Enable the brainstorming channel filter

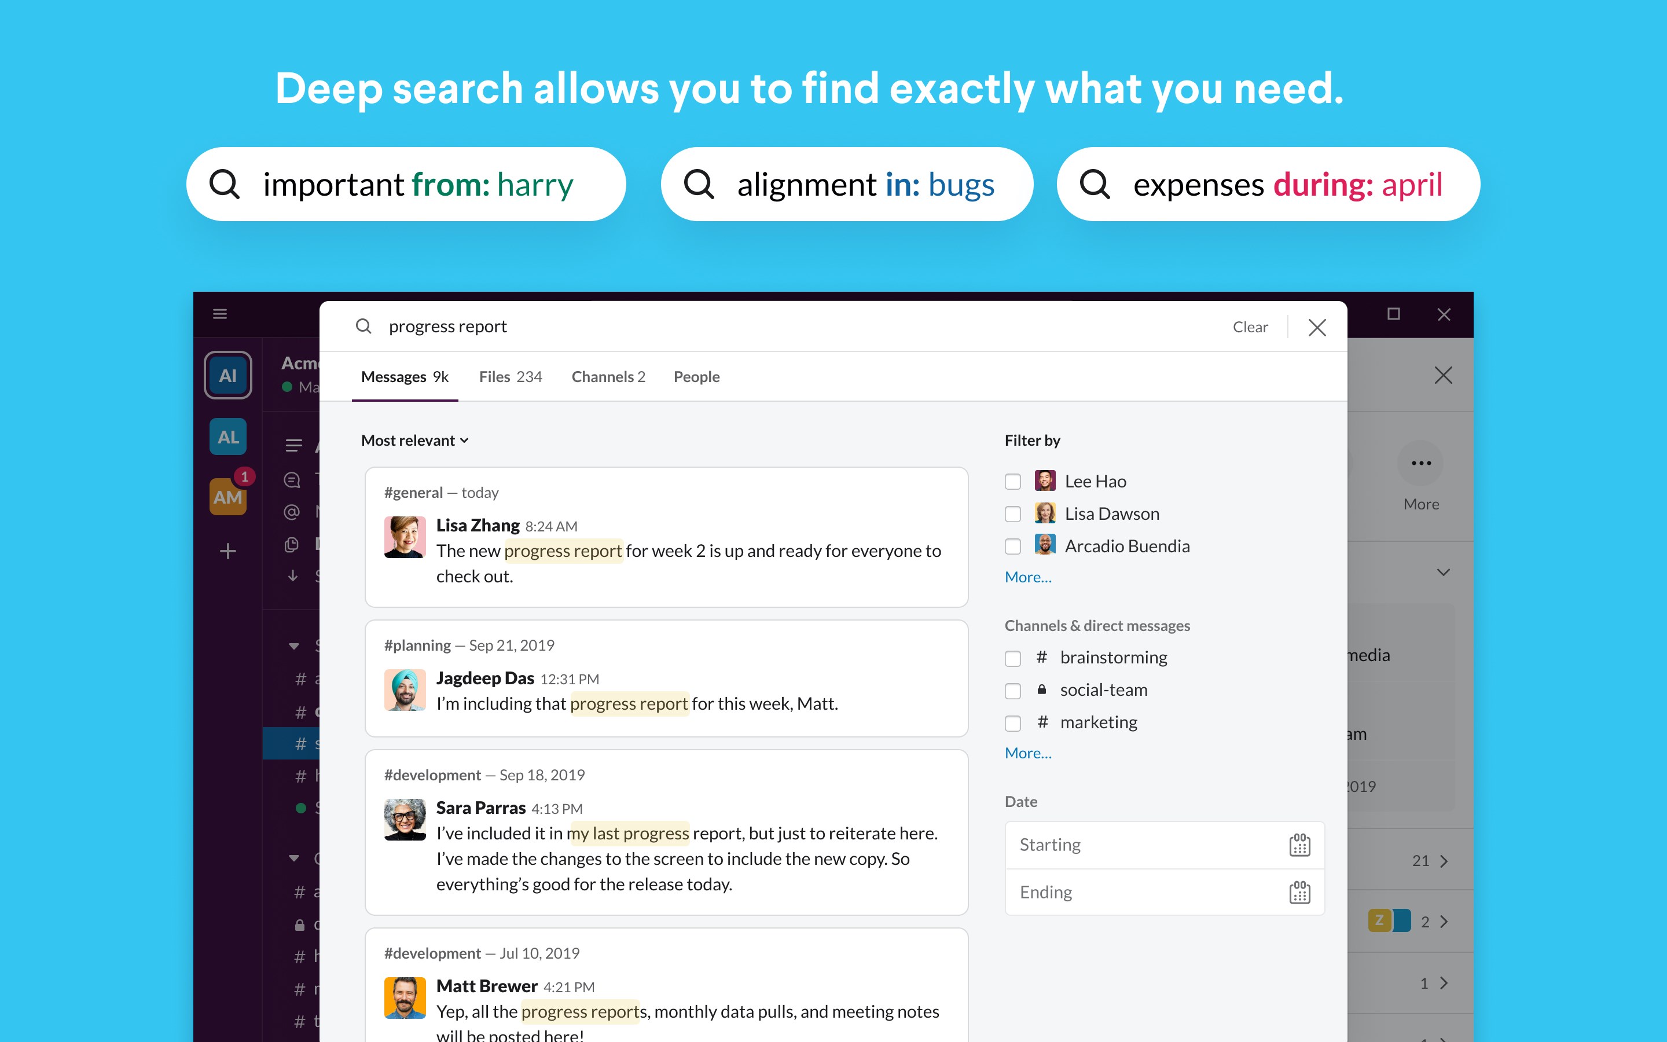click(x=1014, y=656)
